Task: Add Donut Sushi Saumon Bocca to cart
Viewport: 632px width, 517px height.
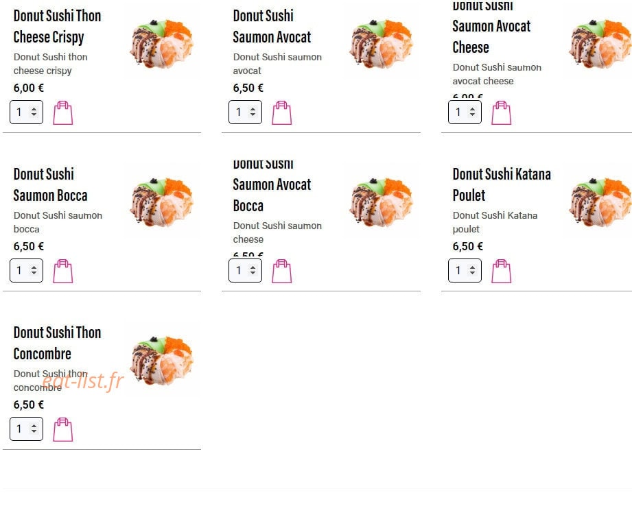Action: tap(63, 271)
